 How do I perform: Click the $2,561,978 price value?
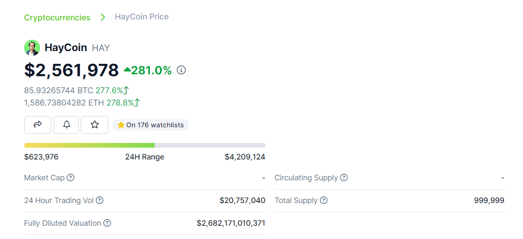(x=71, y=70)
